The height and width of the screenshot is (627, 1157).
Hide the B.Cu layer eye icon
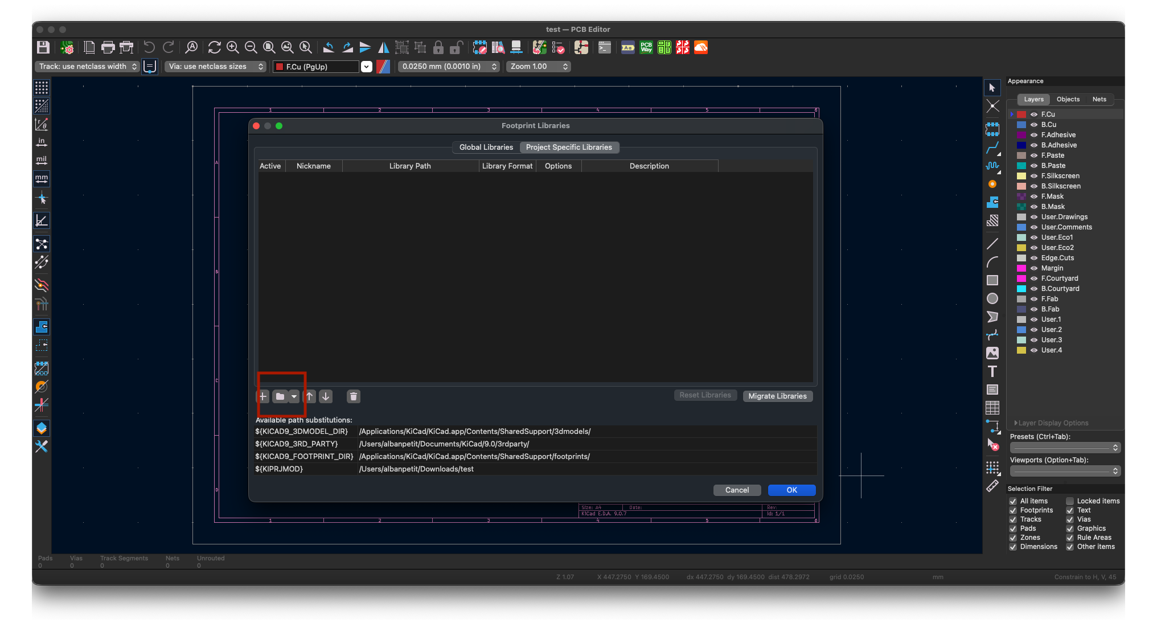pyautogui.click(x=1034, y=125)
